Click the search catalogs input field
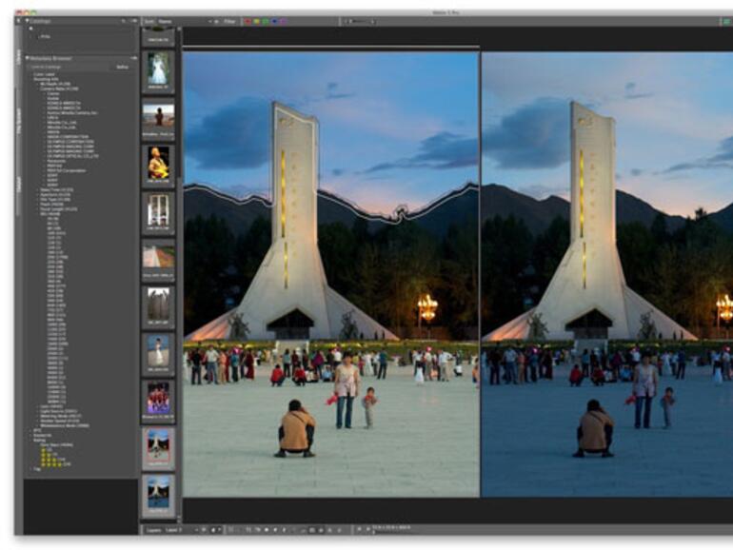Viewport: 733px width, 550px height. (67, 68)
